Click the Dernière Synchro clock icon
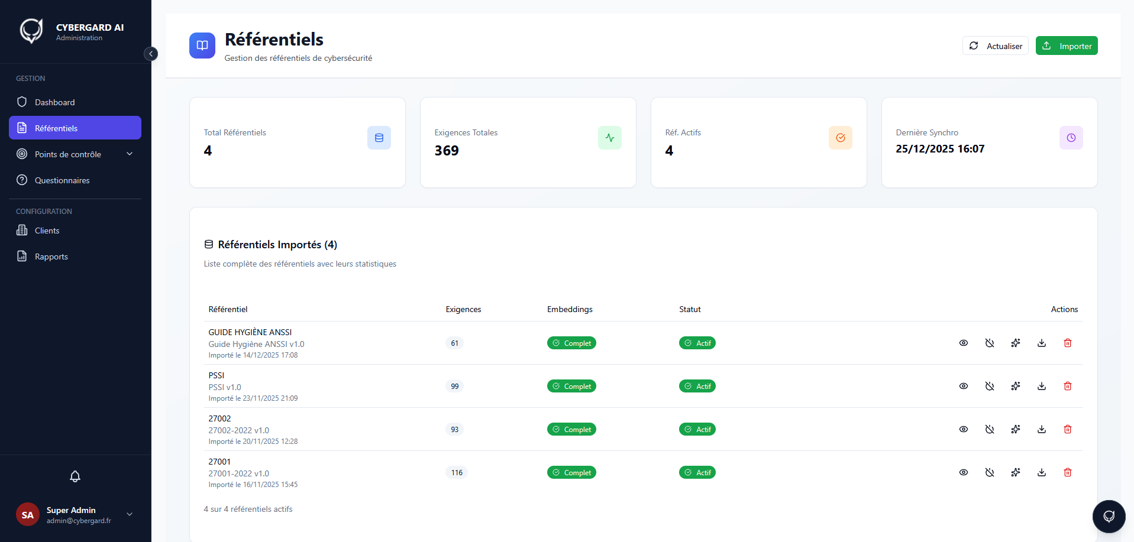Screen dimensions: 1134x542 pos(1071,138)
